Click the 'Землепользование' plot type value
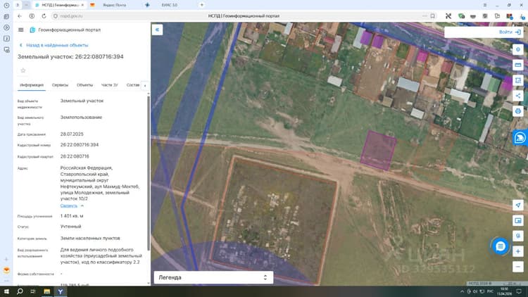Image resolution: width=528 pixels, height=297 pixels. (81, 118)
